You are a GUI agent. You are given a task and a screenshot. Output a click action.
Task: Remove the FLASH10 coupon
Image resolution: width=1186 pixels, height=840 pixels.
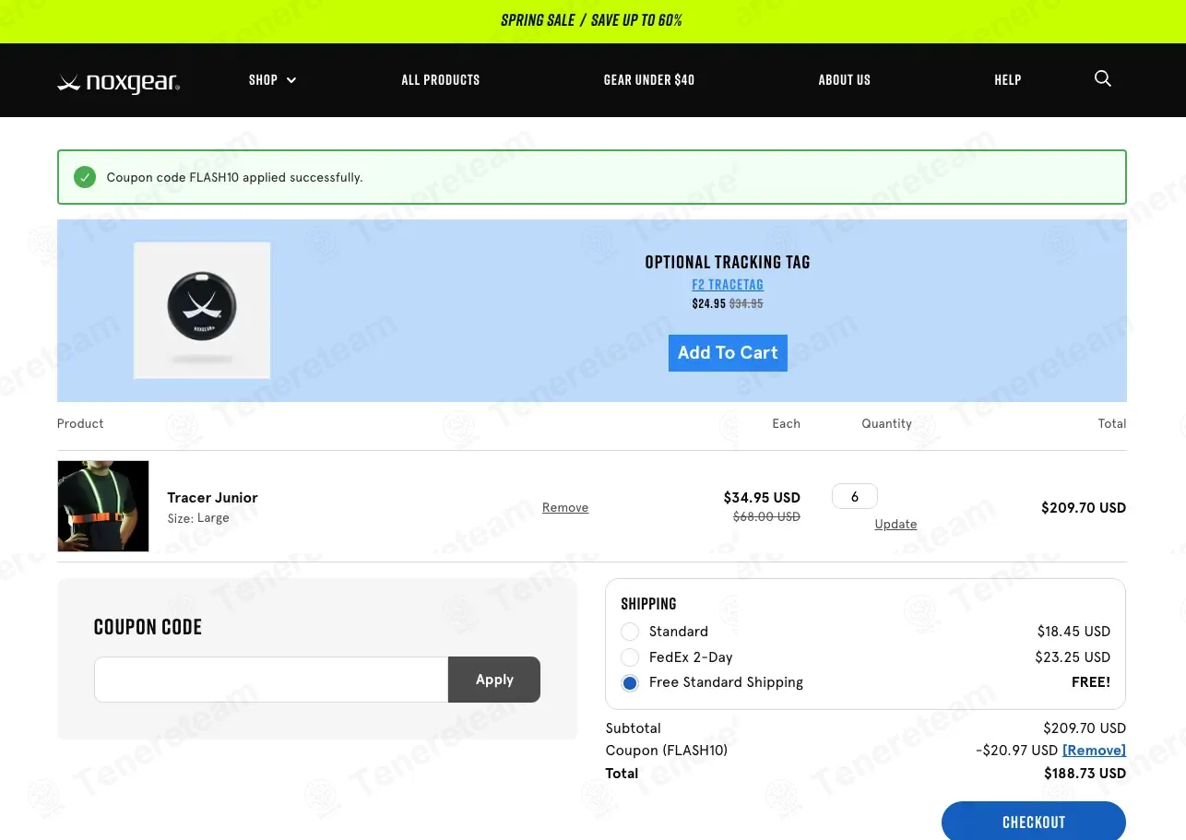(x=1094, y=751)
